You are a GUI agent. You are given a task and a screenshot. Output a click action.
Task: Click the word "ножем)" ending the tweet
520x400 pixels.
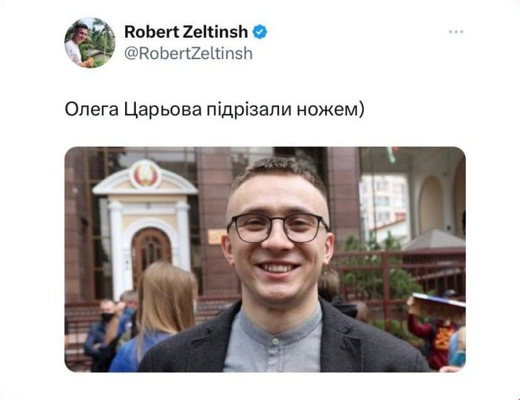click(x=330, y=110)
